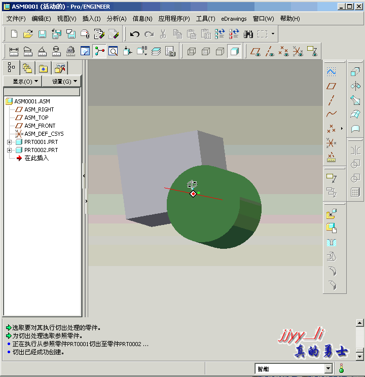Screen dimensions: 365x377
Task: Click the Datum Curve tool in right toolbar
Action: pos(332,114)
